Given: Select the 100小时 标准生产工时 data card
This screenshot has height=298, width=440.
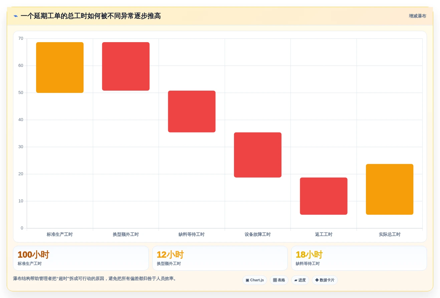Looking at the screenshot, I should [81, 258].
